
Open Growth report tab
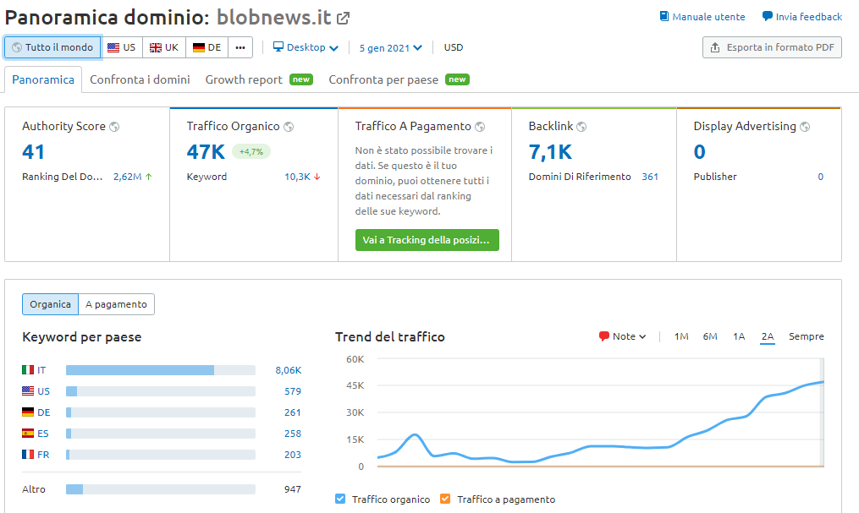pyautogui.click(x=259, y=79)
